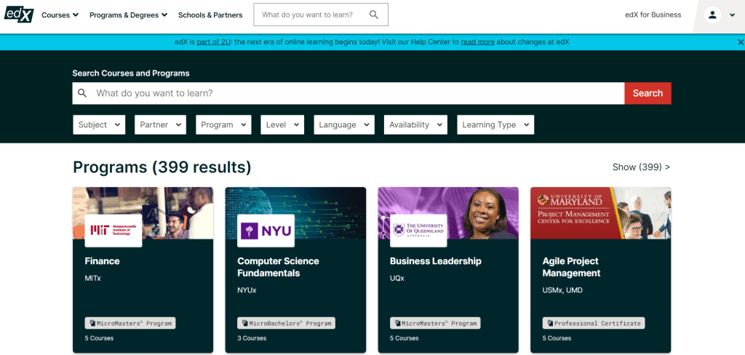Close the blue announcement banner
The width and height of the screenshot is (745, 355).
point(741,42)
